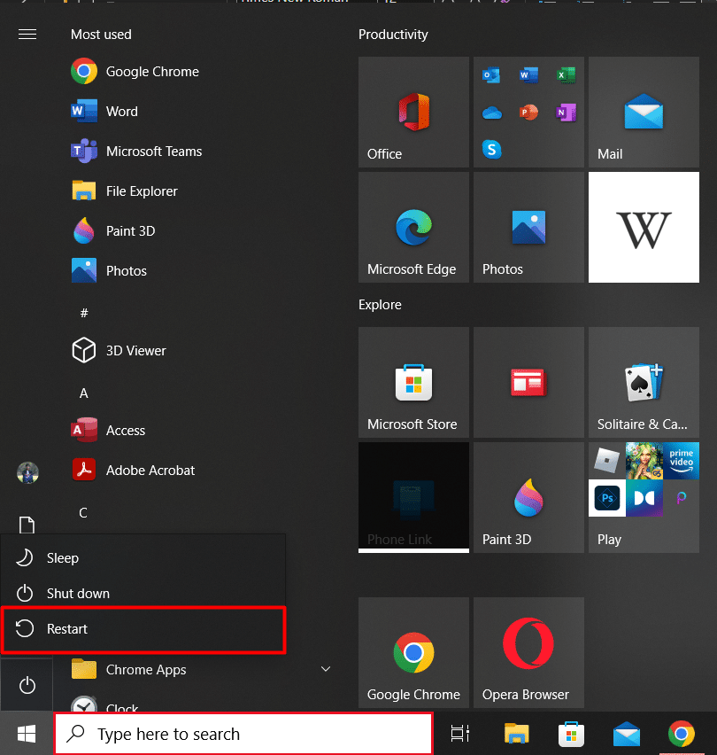Click the Windows Start button
This screenshot has height=755, width=717.
tap(27, 734)
